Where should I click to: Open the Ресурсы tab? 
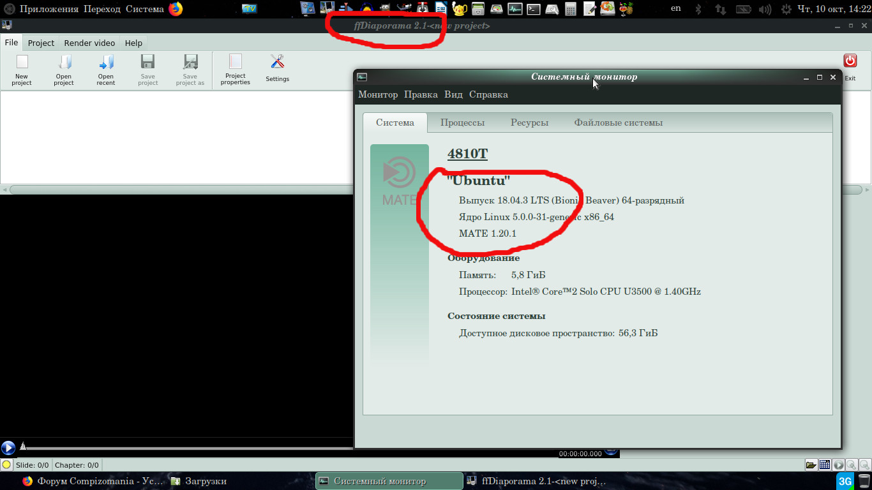coord(529,122)
